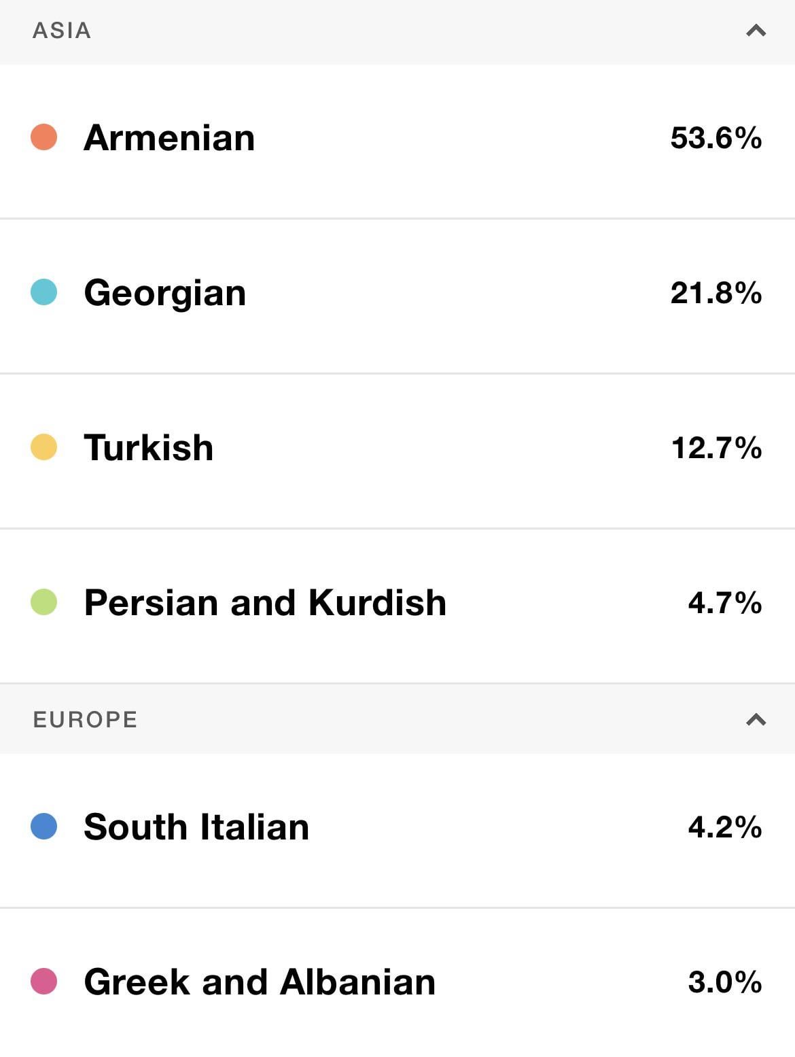This screenshot has height=1057, width=795.
Task: Click the orange Armenian color dot
Action: click(44, 137)
